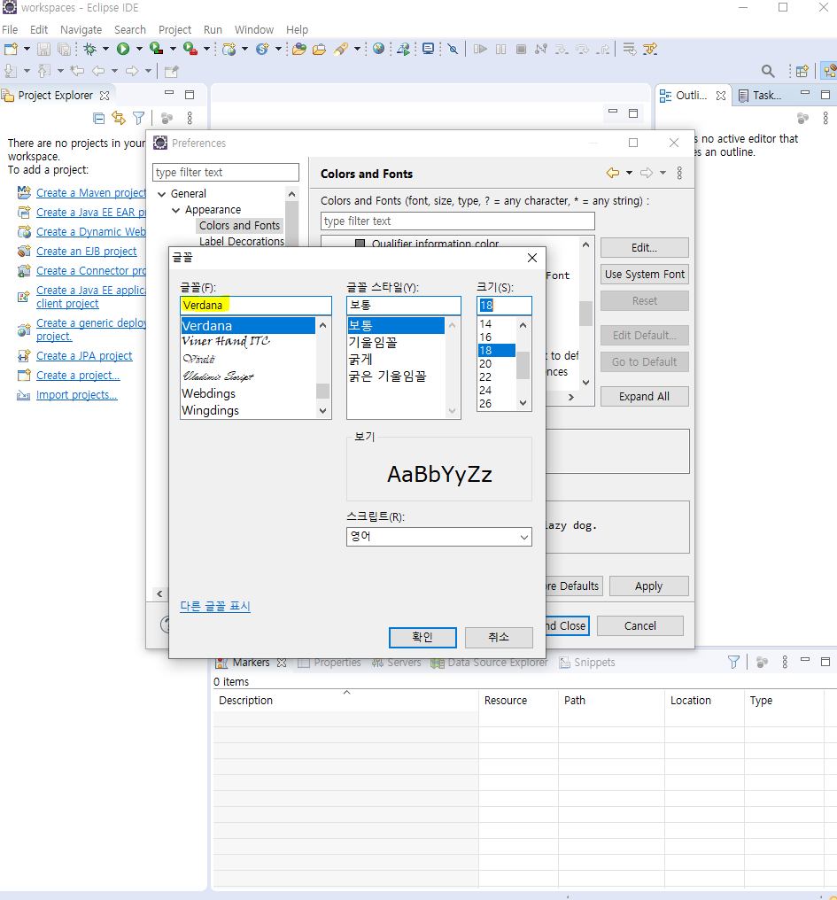Click the Import projects... link
Image resolution: width=837 pixels, height=900 pixels.
coord(76,395)
